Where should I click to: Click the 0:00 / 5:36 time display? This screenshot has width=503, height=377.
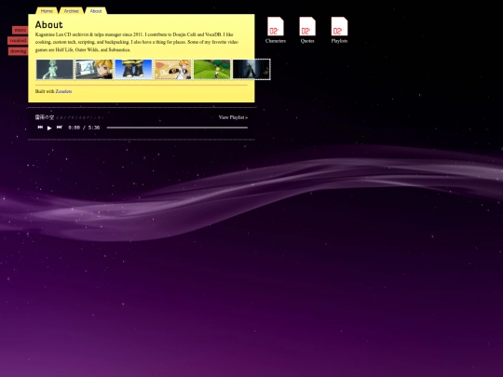tap(84, 128)
